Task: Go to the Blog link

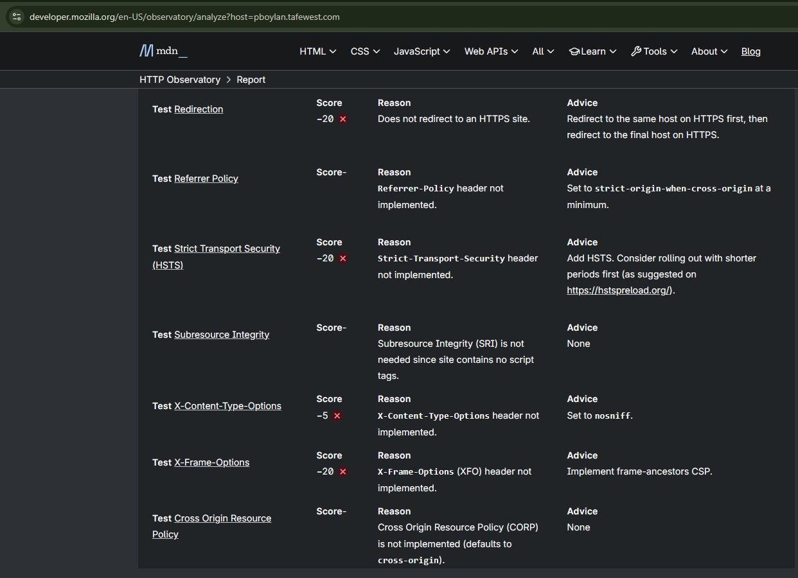Action: pyautogui.click(x=750, y=51)
